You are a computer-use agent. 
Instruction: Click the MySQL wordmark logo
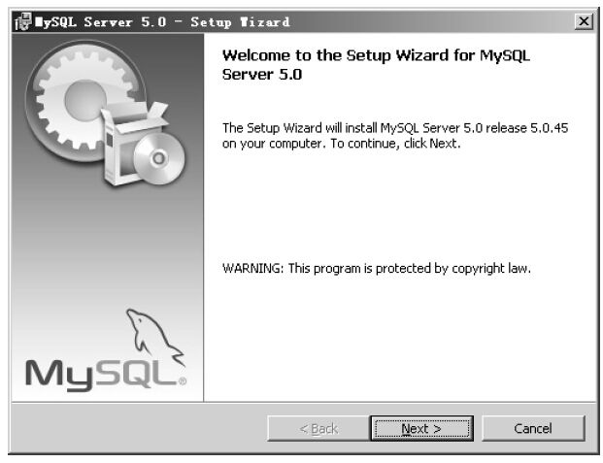pyautogui.click(x=101, y=374)
